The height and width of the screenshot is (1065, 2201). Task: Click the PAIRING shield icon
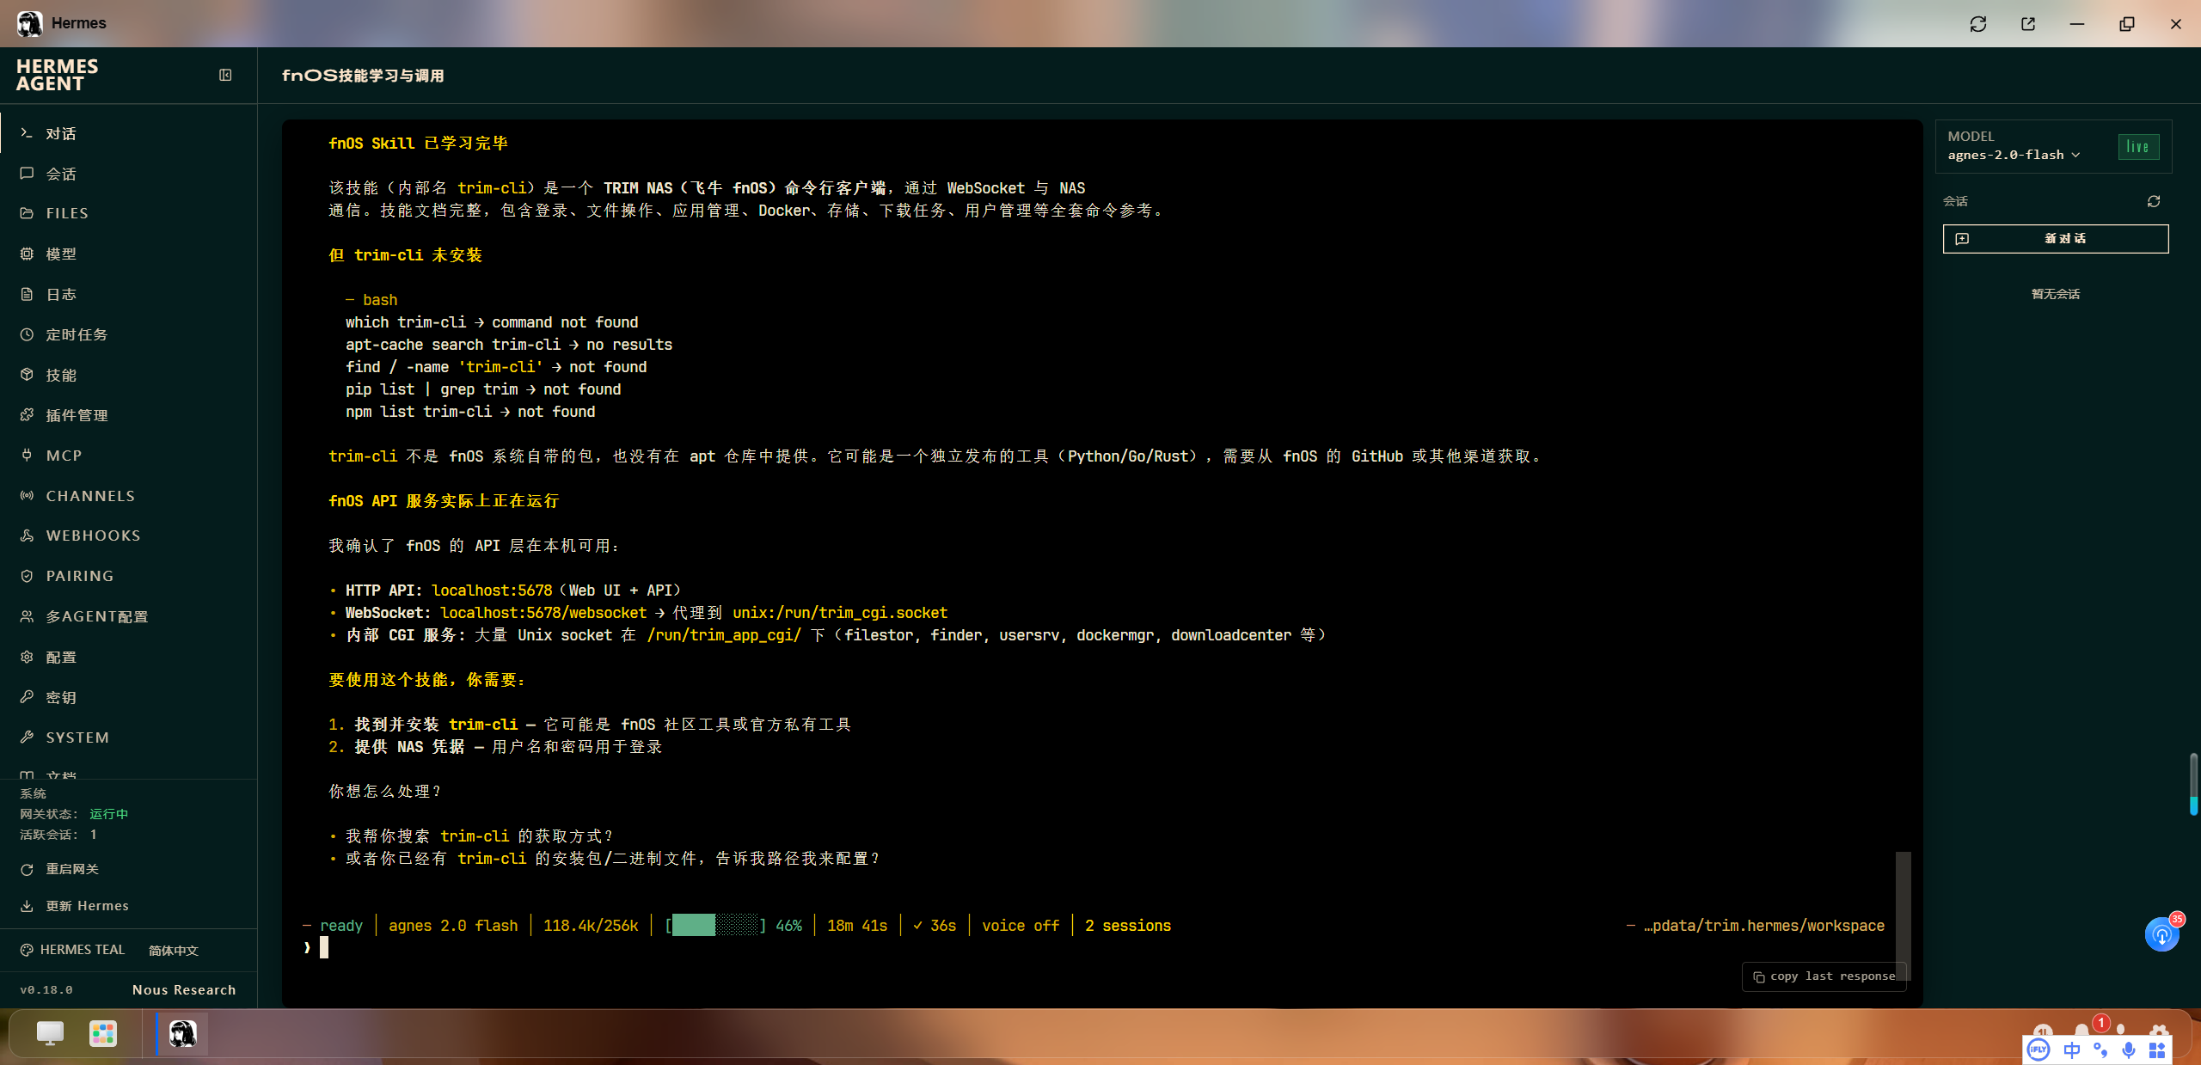tap(27, 576)
